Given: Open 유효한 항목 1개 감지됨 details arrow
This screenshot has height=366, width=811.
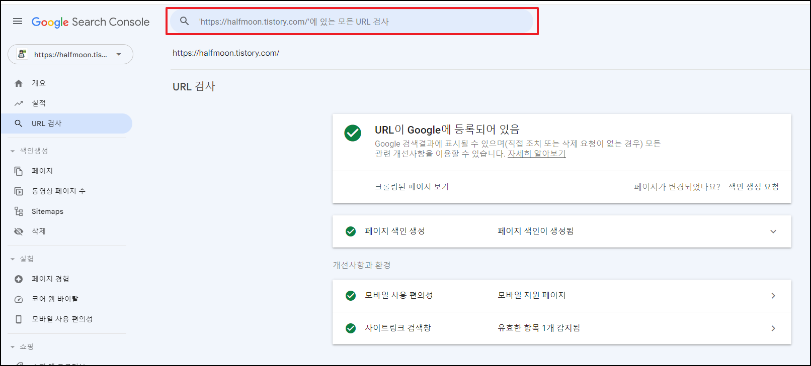Looking at the screenshot, I should tap(773, 328).
